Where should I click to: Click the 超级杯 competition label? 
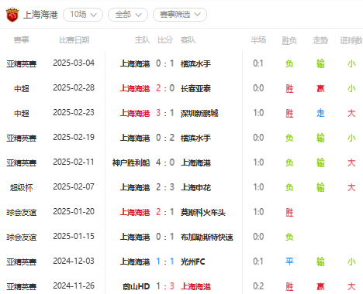coord(22,187)
